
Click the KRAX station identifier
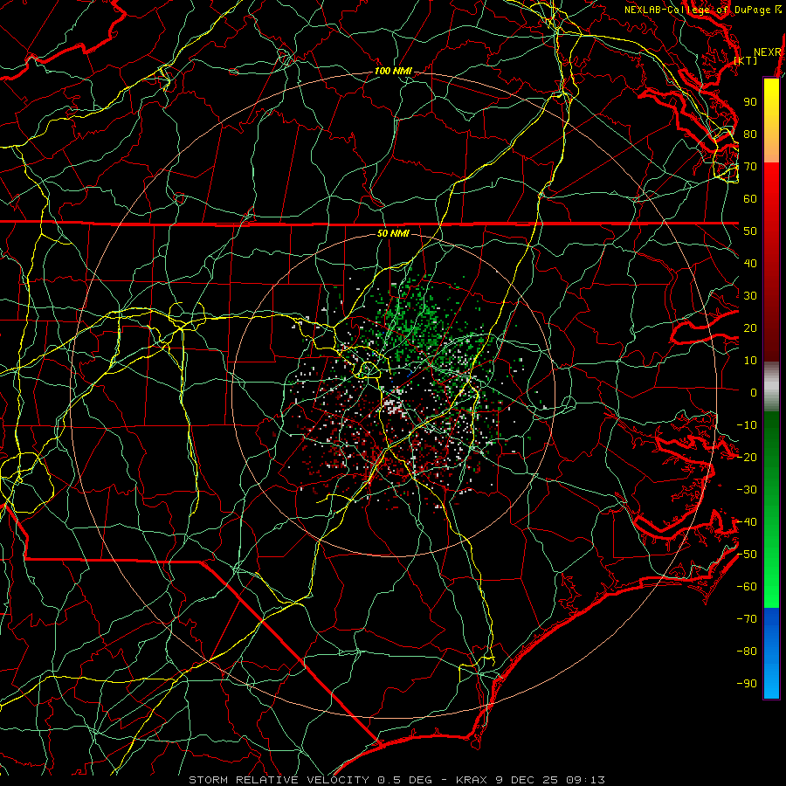(x=472, y=780)
